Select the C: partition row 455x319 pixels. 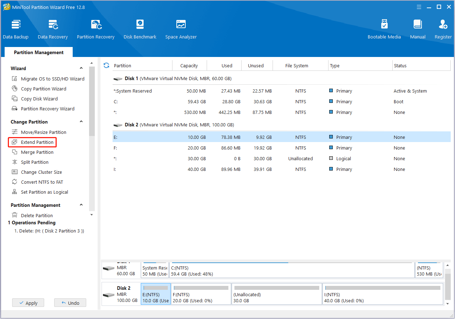click(281, 102)
